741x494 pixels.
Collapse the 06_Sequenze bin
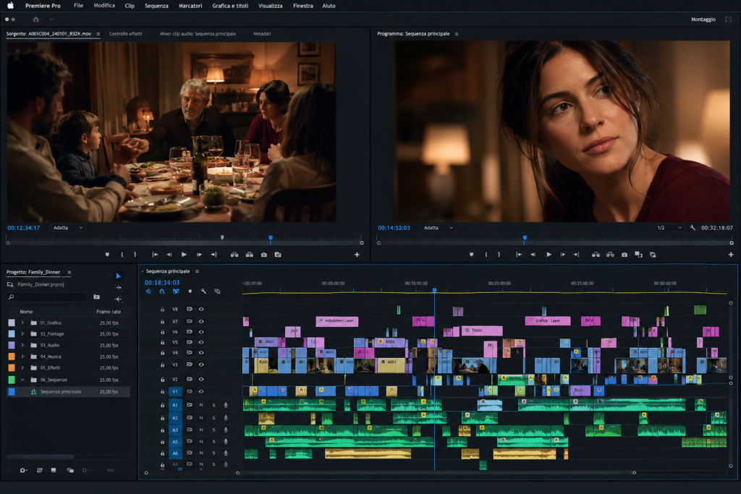pos(22,380)
